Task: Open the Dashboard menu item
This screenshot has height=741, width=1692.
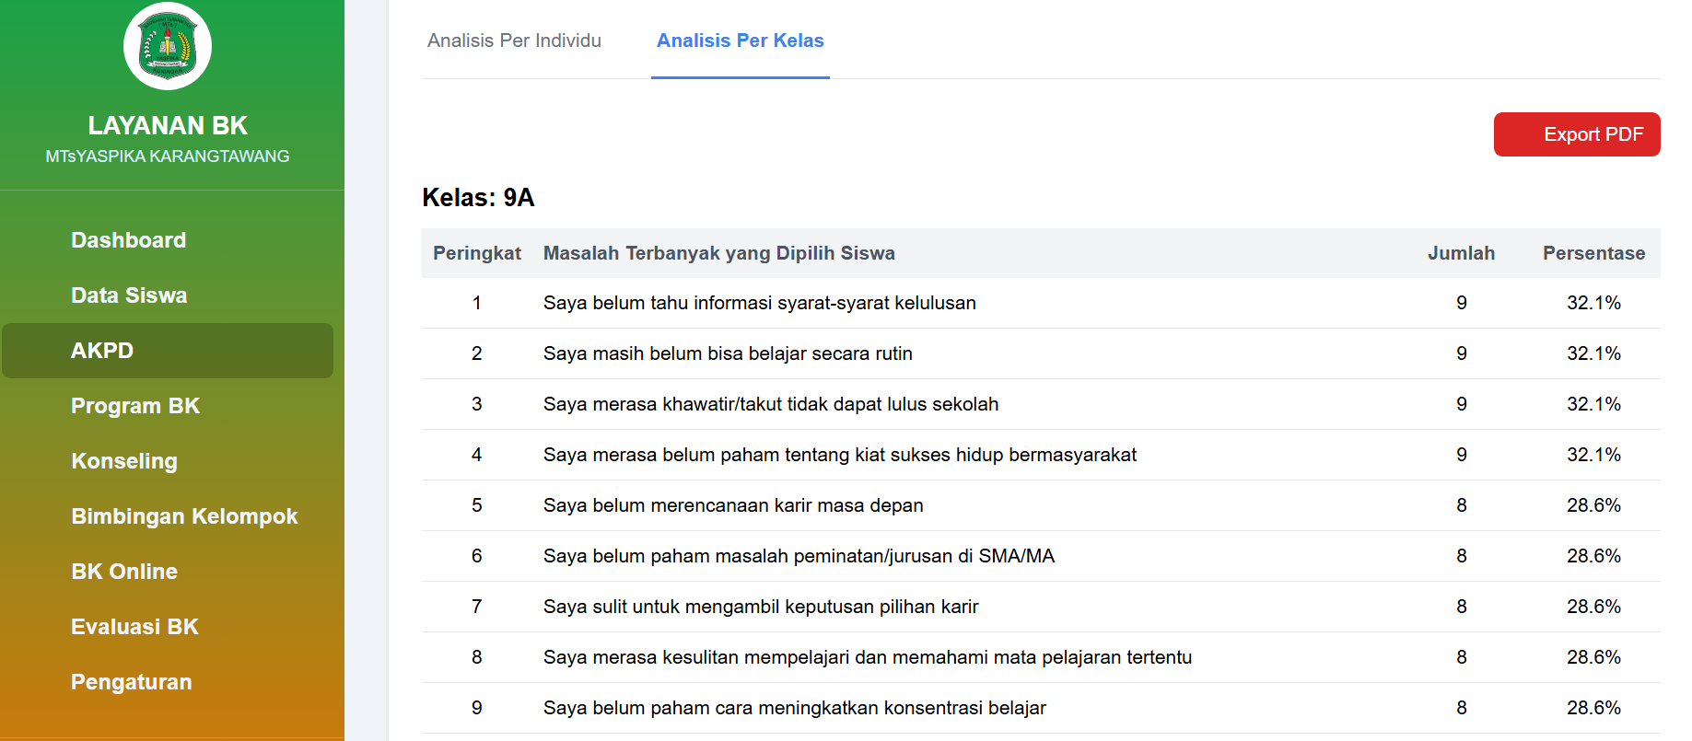Action: [128, 240]
